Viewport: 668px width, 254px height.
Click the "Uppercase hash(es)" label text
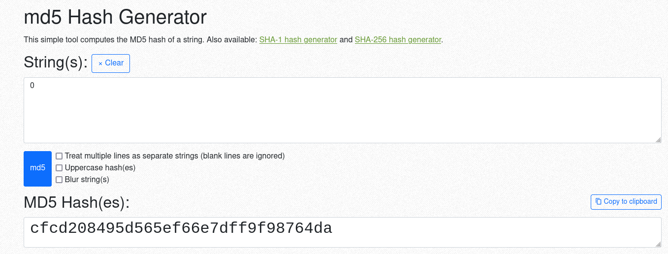tap(100, 168)
